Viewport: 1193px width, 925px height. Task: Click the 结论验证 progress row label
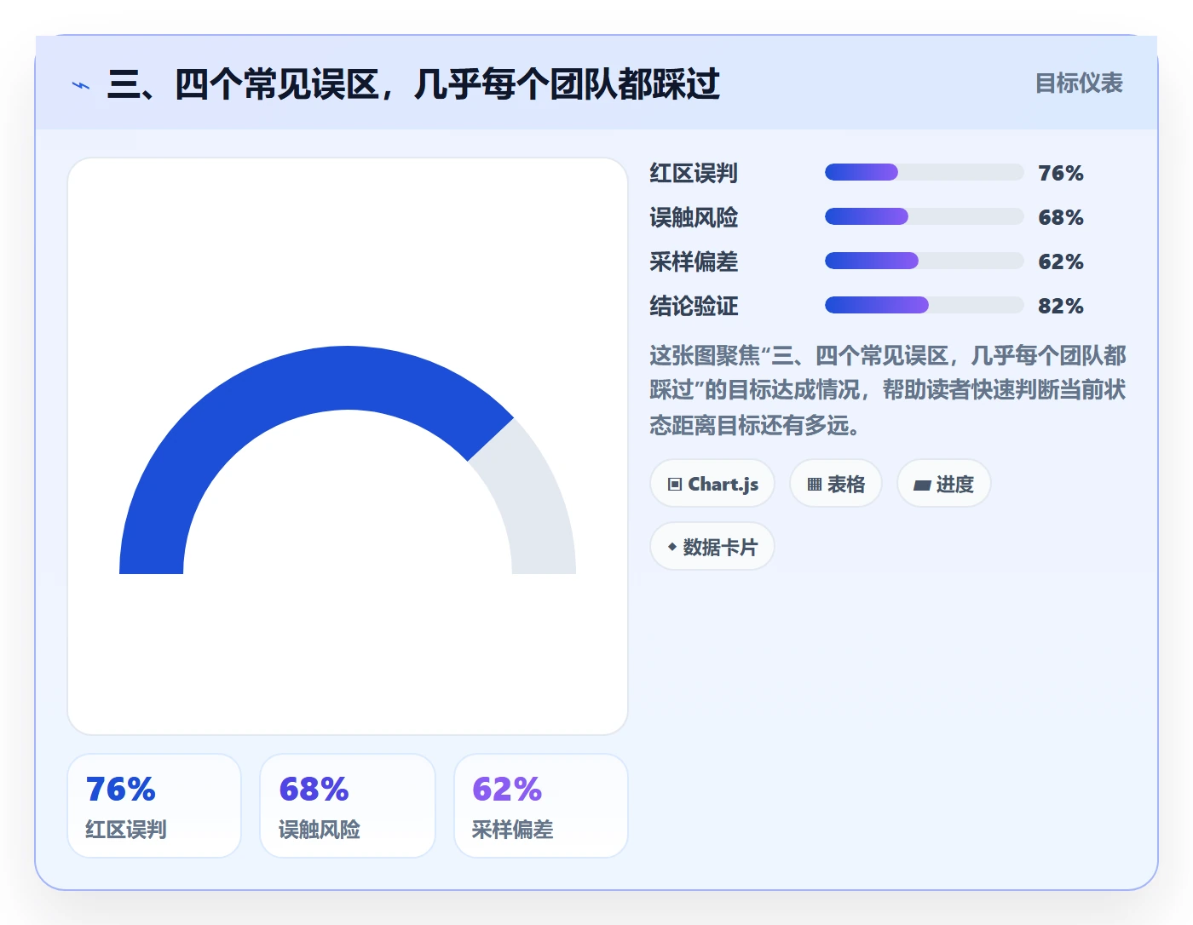[694, 306]
